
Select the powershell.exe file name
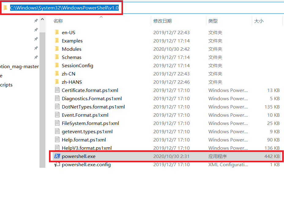[79, 156]
